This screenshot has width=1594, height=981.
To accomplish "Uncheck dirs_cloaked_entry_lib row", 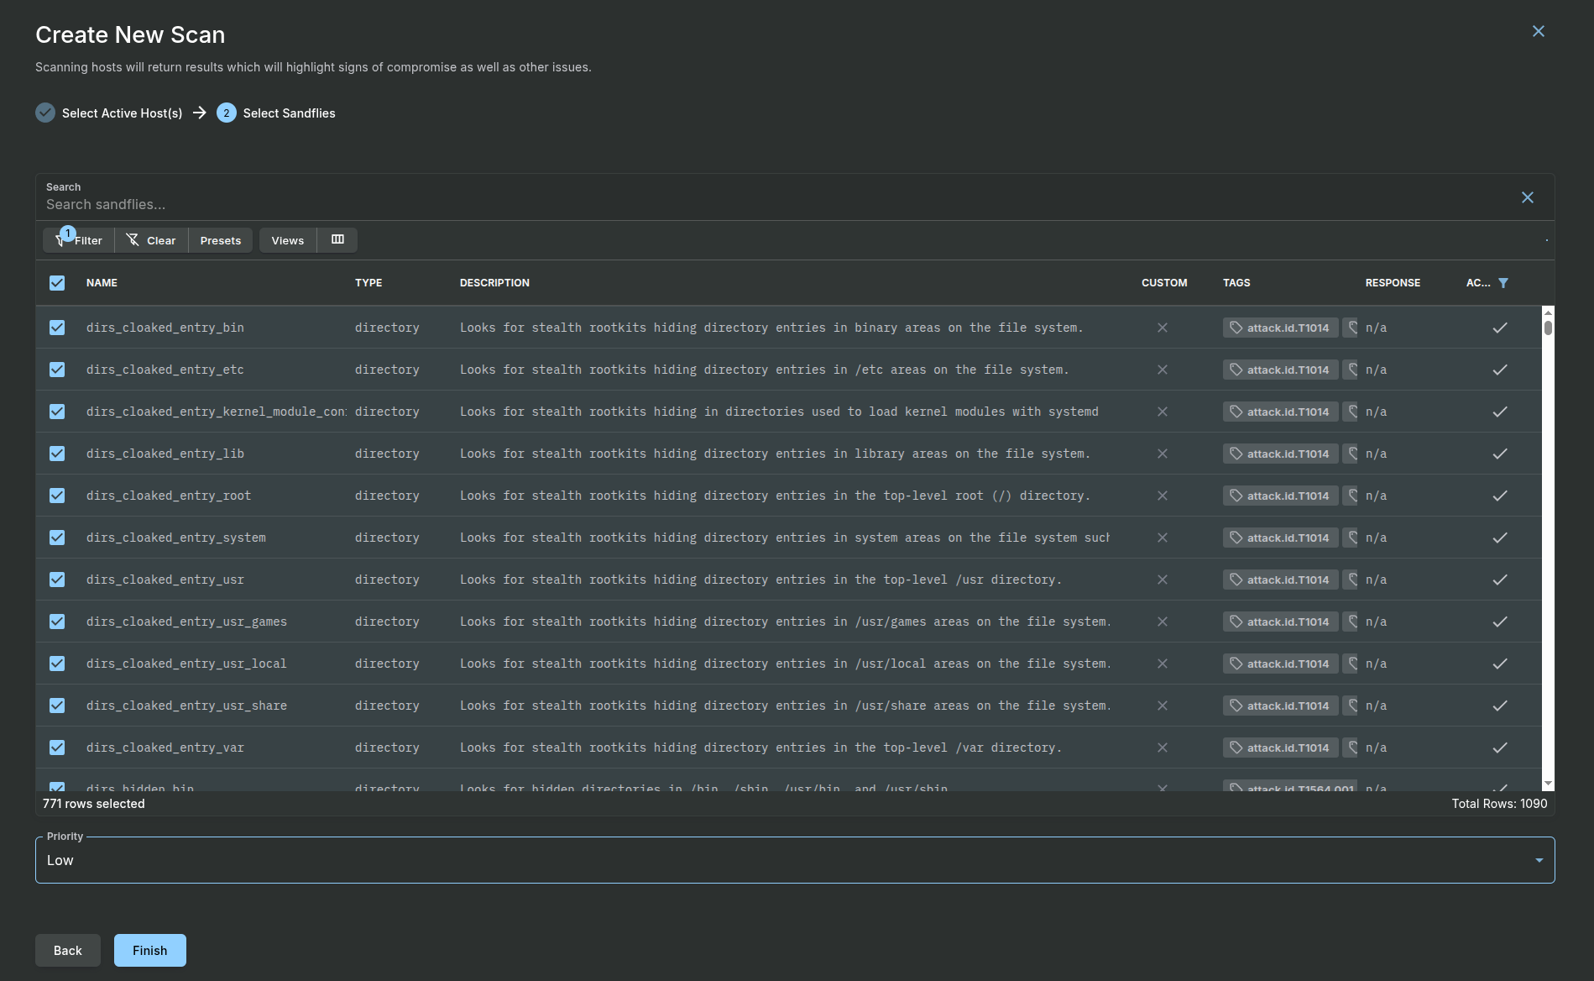I will pyautogui.click(x=56, y=454).
